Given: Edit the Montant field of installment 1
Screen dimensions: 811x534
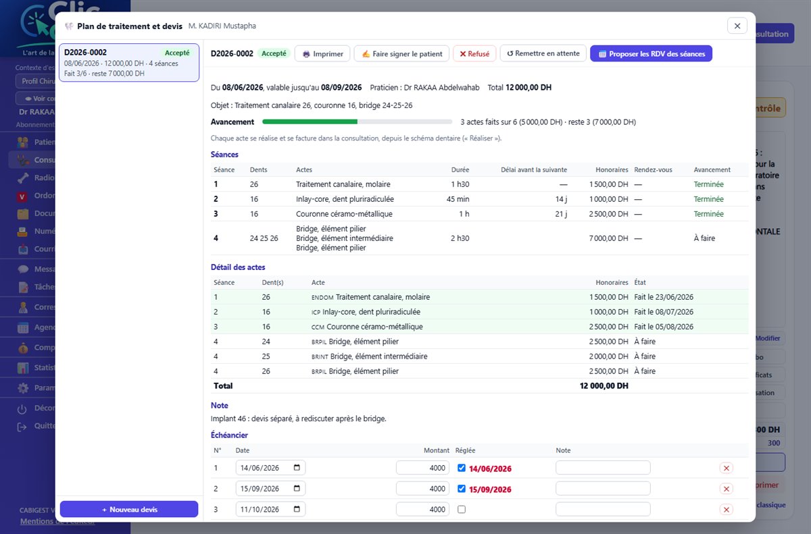Looking at the screenshot, I should 422,468.
